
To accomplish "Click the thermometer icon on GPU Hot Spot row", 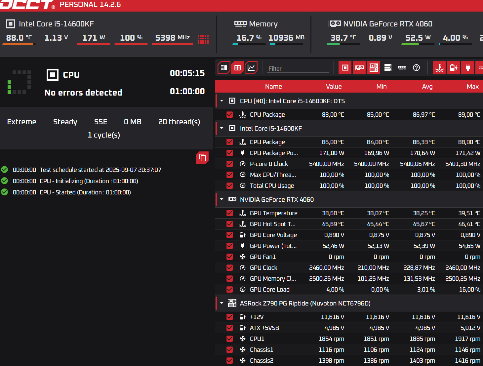I will point(243,224).
